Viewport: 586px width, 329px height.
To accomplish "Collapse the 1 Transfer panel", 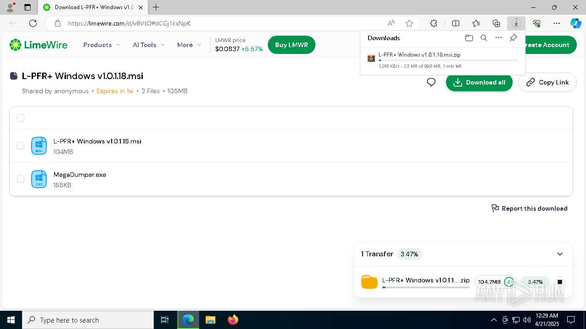I will [x=560, y=254].
